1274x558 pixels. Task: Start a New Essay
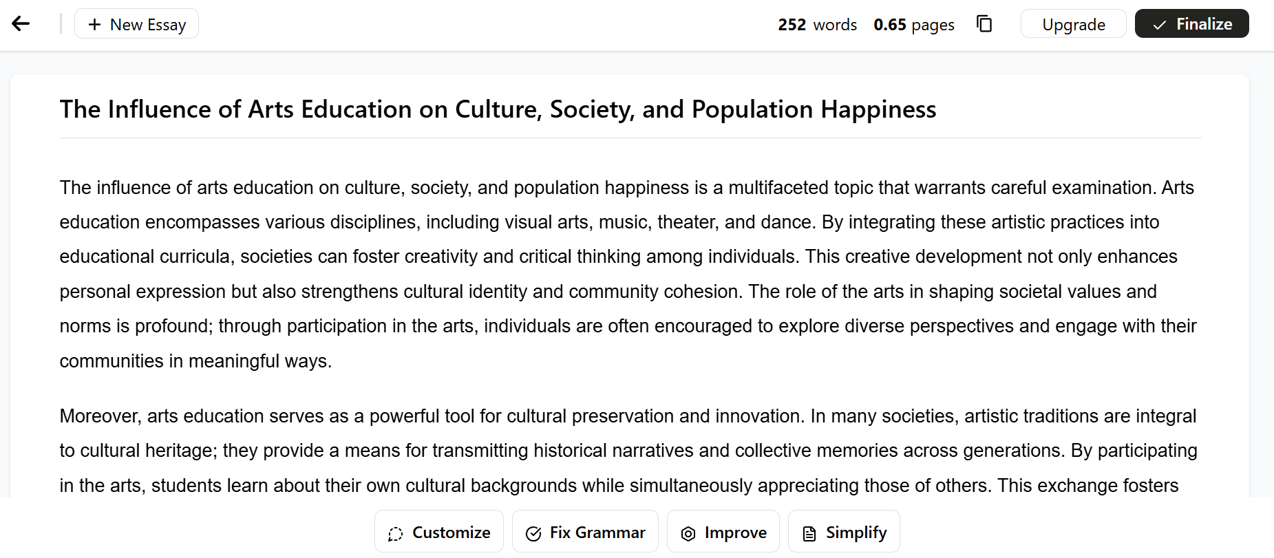[x=136, y=24]
